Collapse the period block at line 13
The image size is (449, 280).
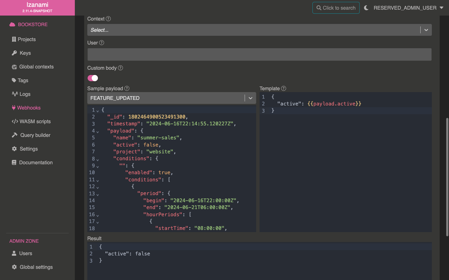pos(98,194)
